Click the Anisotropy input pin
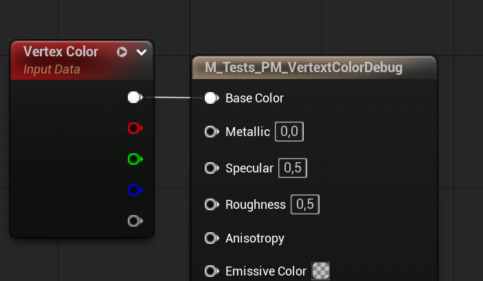Screen dimensions: 483x281 pos(212,238)
